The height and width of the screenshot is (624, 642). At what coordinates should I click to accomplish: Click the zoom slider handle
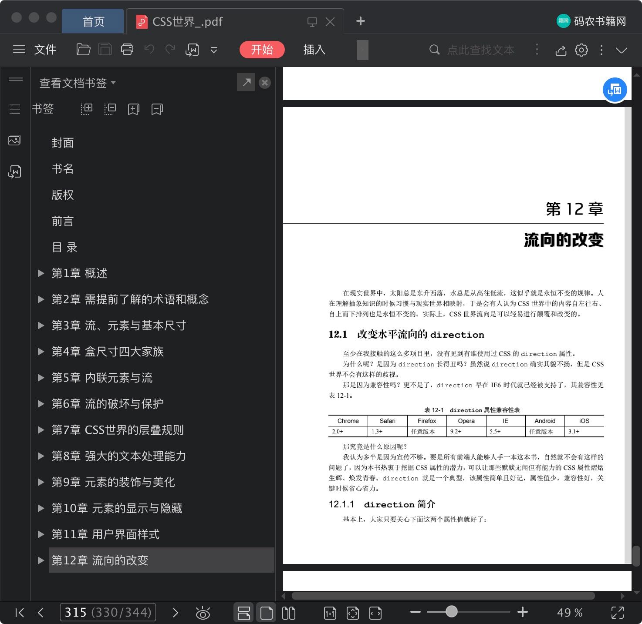[x=452, y=612]
